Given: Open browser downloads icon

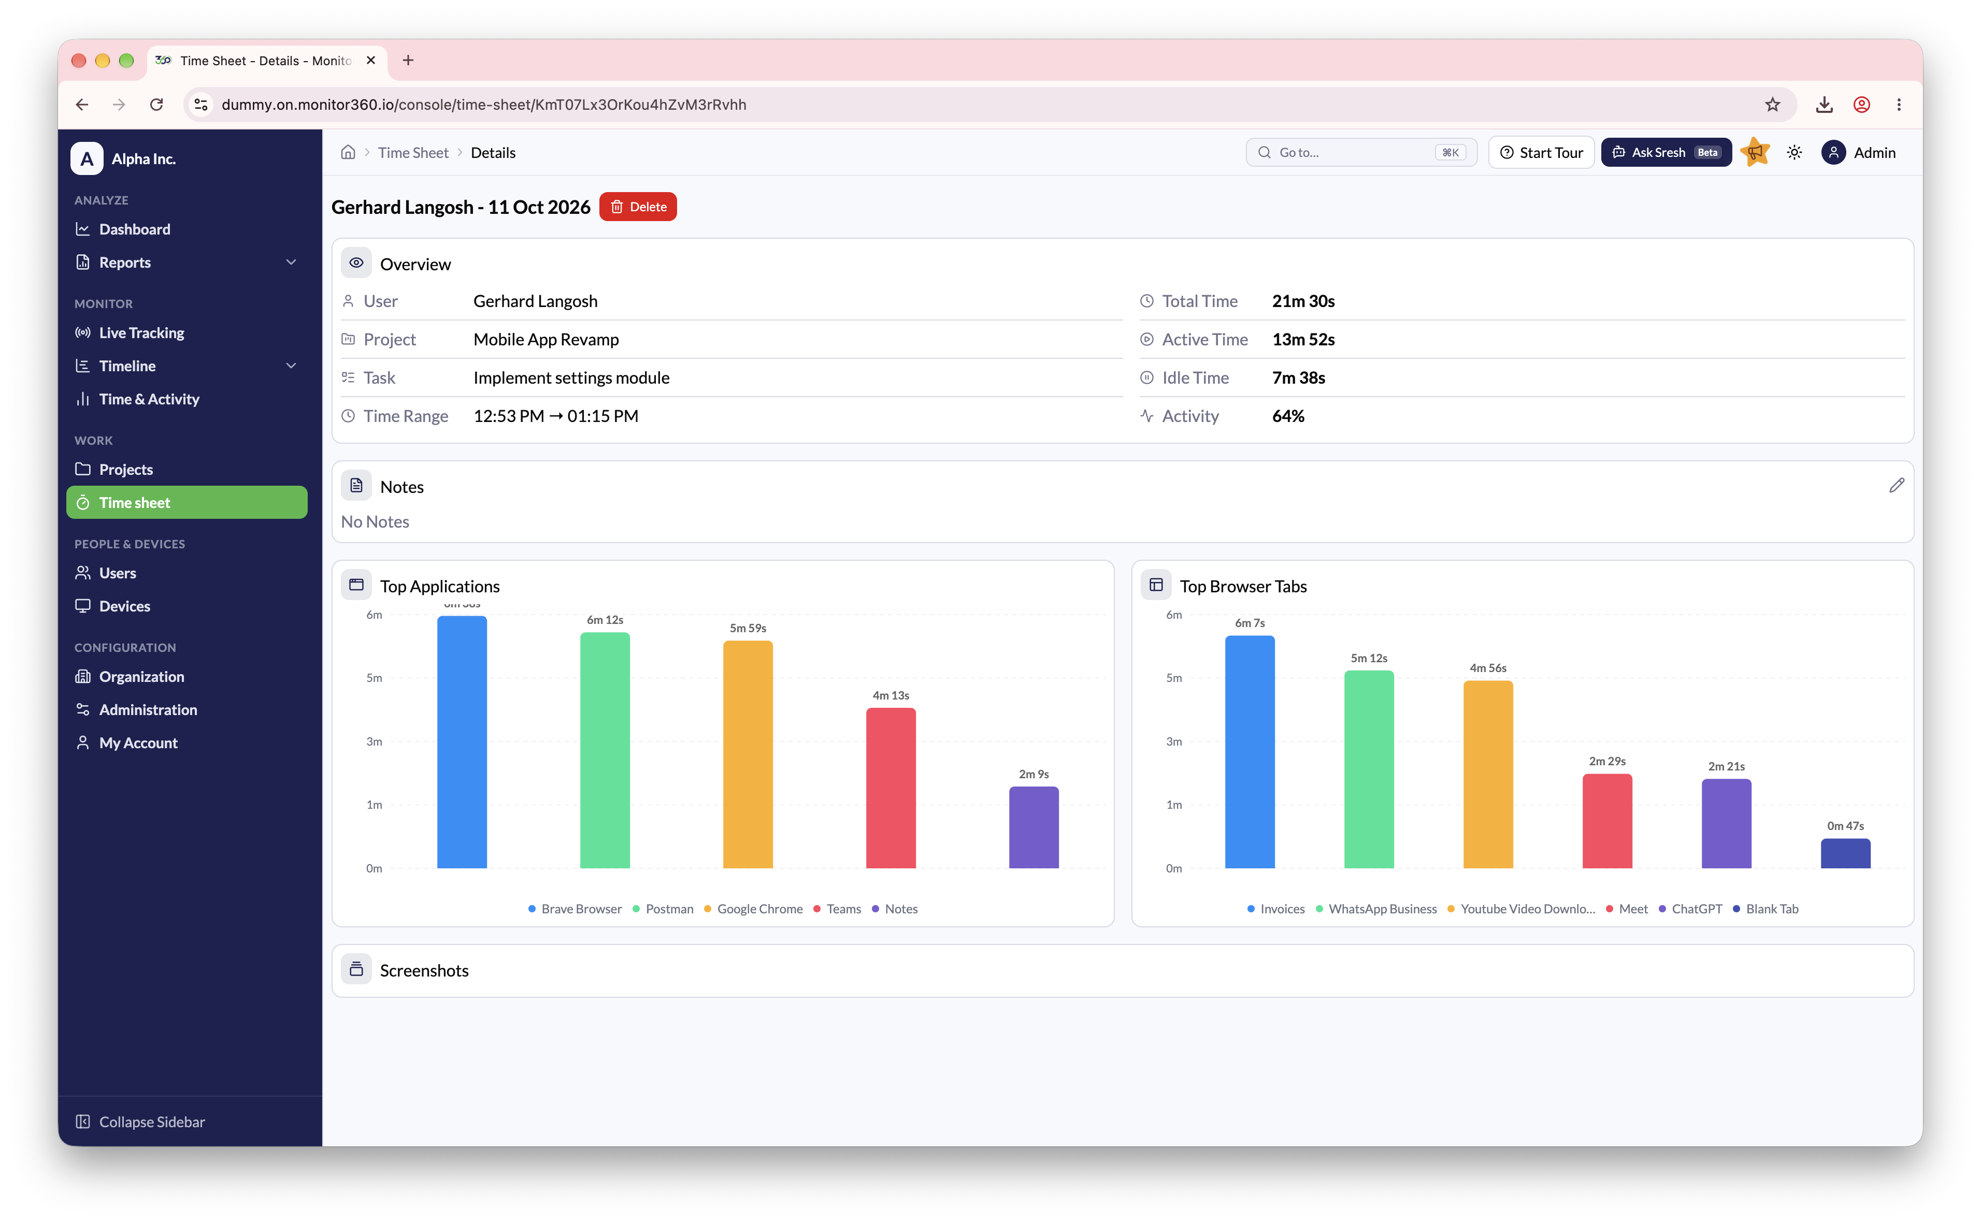Looking at the screenshot, I should coord(1824,105).
